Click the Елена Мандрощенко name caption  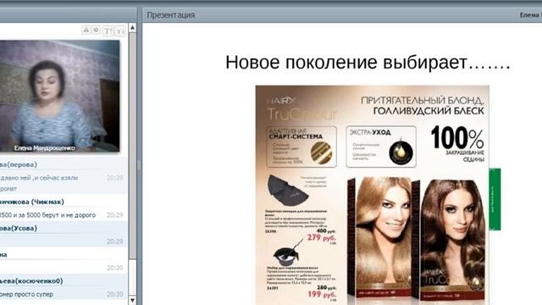tap(44, 148)
